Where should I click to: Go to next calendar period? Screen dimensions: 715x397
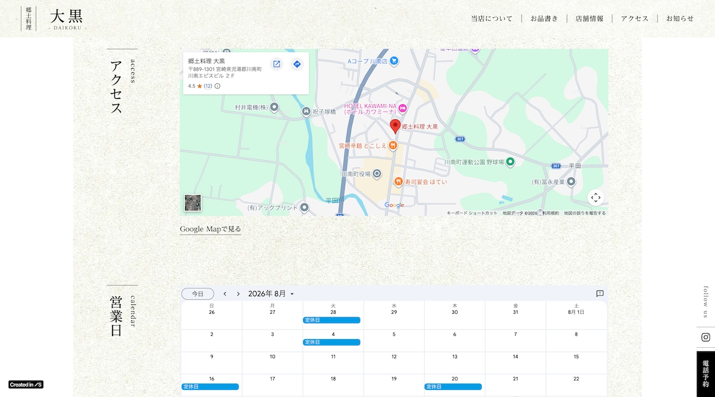click(x=238, y=294)
